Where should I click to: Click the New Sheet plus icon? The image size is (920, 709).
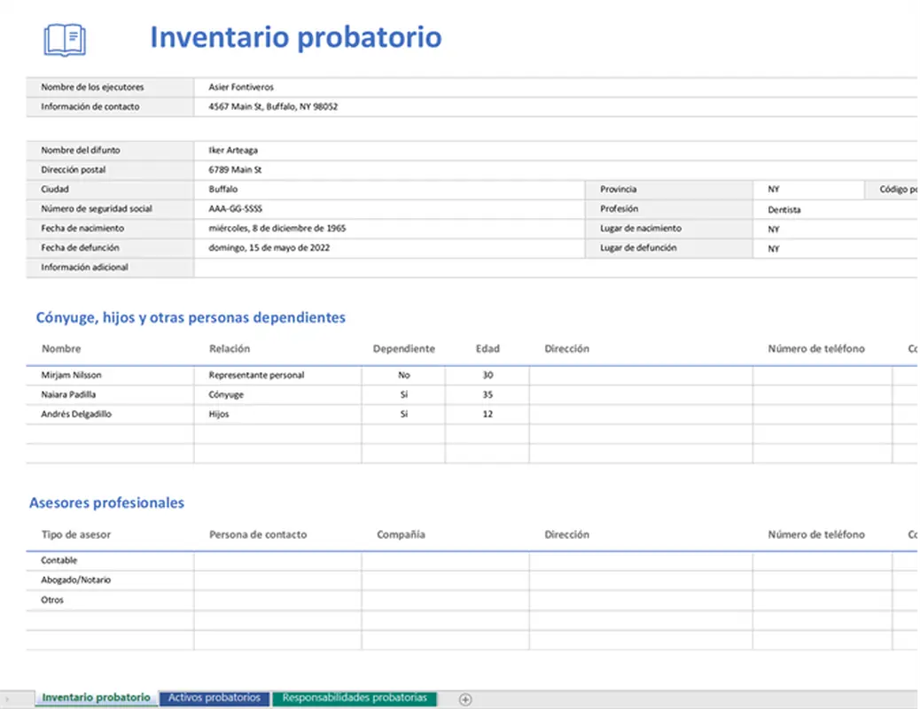point(464,698)
